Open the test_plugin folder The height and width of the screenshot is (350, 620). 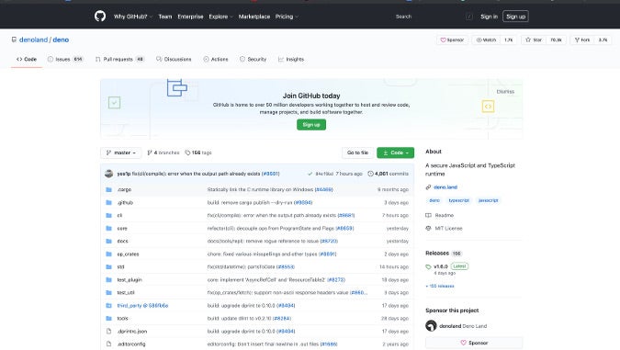point(130,280)
